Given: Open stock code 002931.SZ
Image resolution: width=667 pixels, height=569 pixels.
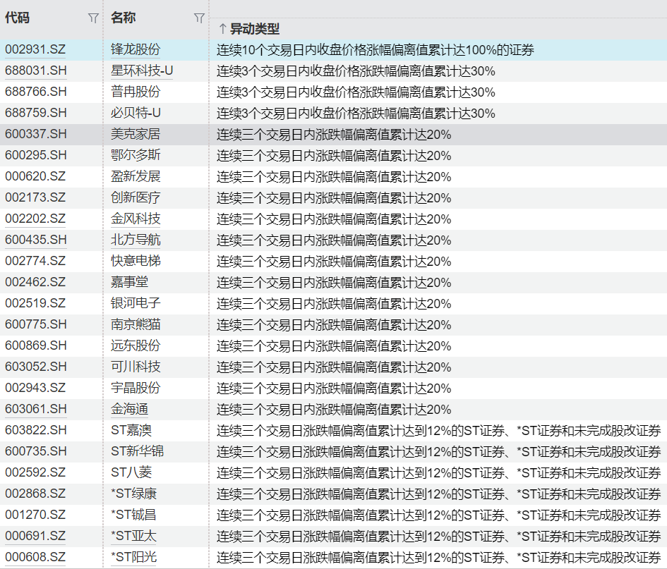Looking at the screenshot, I should 35,50.
